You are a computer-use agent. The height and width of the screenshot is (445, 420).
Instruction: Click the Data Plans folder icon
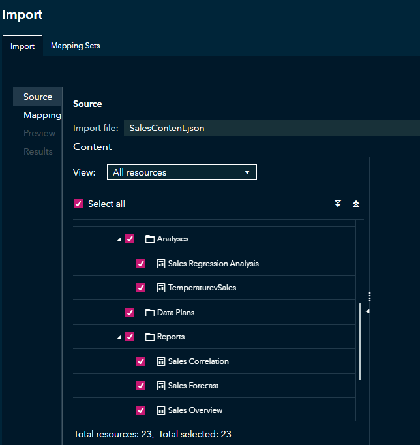[x=149, y=313]
